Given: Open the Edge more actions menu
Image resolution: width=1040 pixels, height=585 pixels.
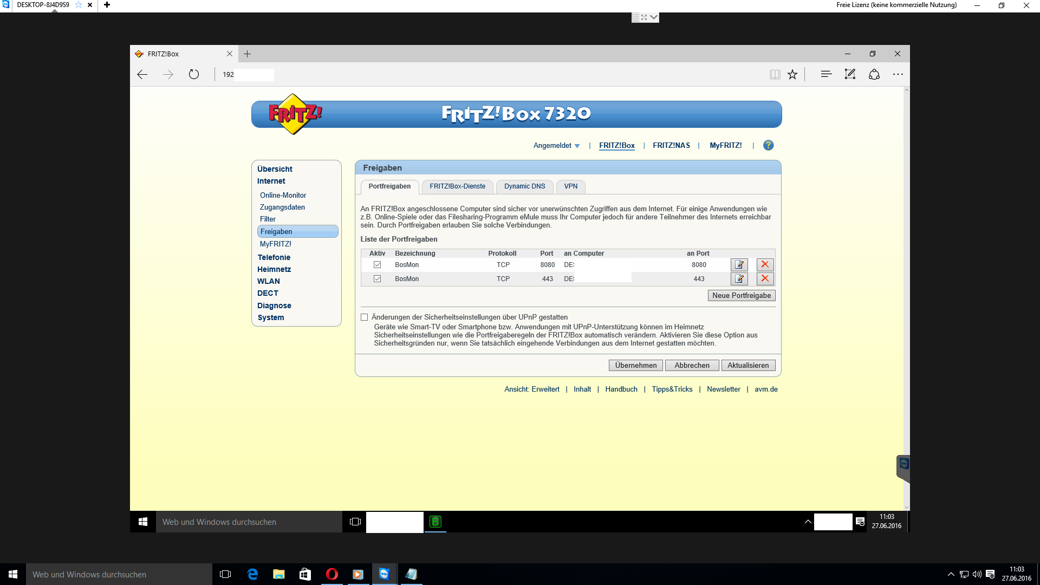Looking at the screenshot, I should [898, 75].
